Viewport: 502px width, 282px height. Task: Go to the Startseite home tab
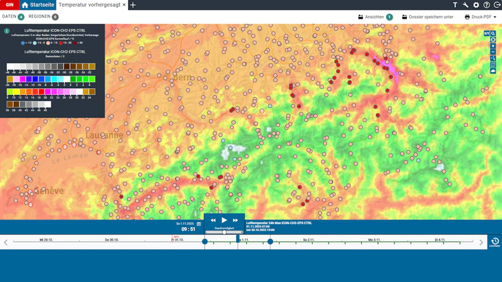click(38, 5)
